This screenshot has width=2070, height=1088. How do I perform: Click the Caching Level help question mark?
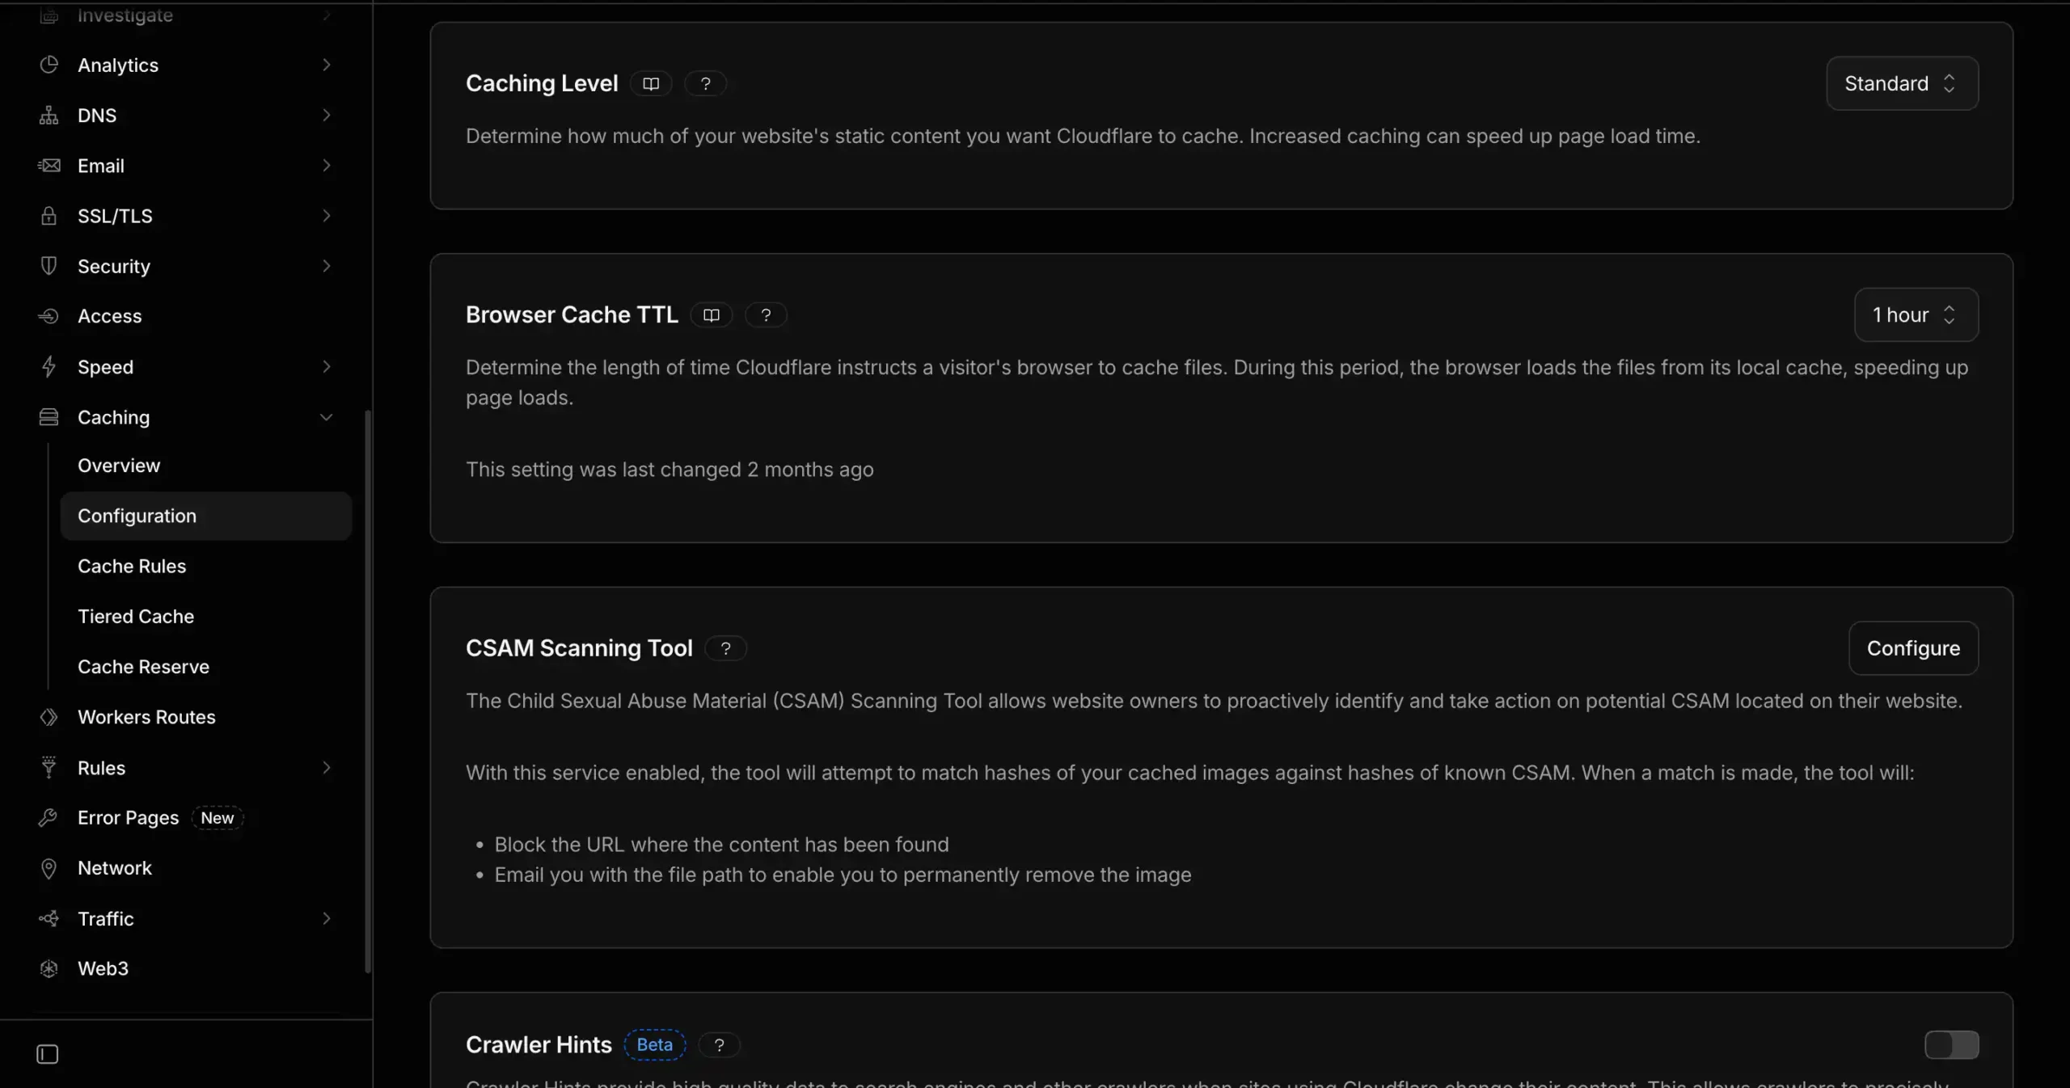point(705,83)
